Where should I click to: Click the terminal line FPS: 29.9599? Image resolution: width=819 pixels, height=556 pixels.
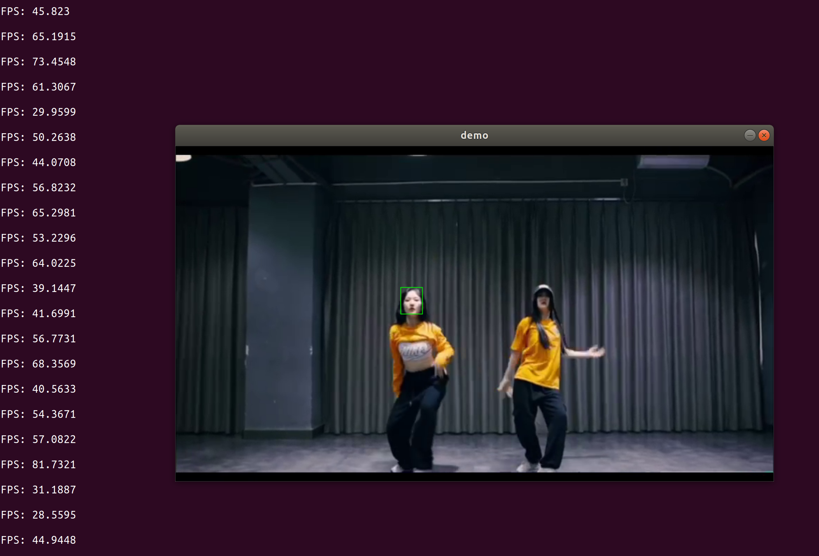(x=38, y=112)
